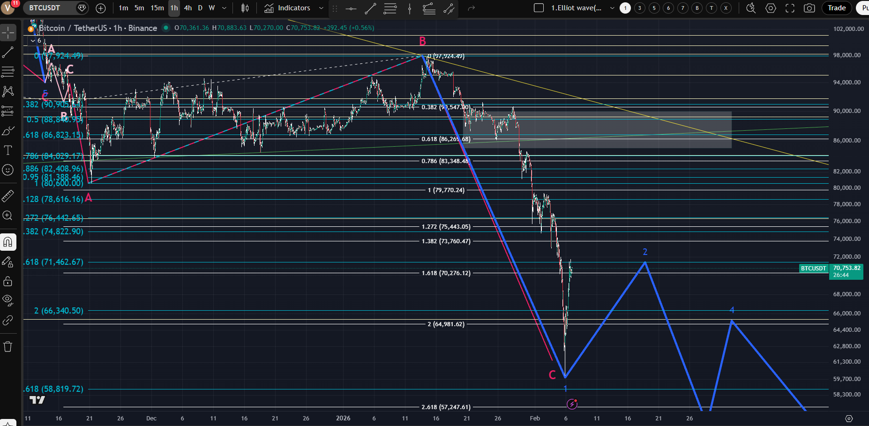This screenshot has width=869, height=426.
Task: Select the Brush drawing tool
Action: tap(8, 131)
